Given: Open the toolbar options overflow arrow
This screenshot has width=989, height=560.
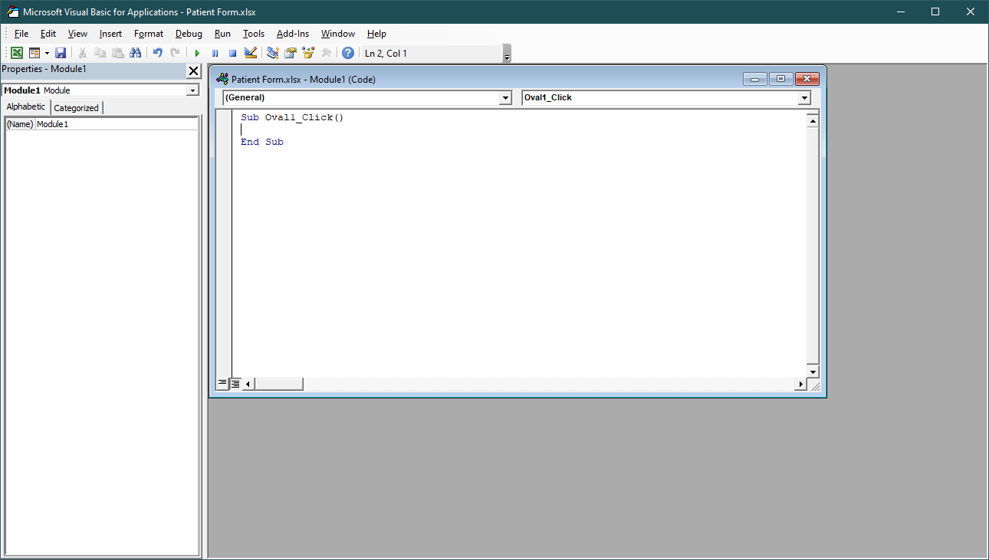Looking at the screenshot, I should (507, 54).
